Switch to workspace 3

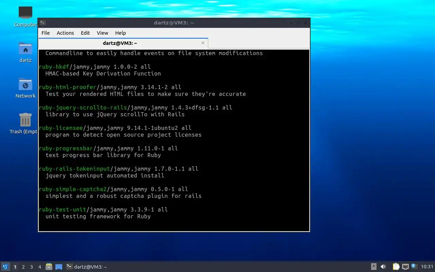click(x=31, y=267)
